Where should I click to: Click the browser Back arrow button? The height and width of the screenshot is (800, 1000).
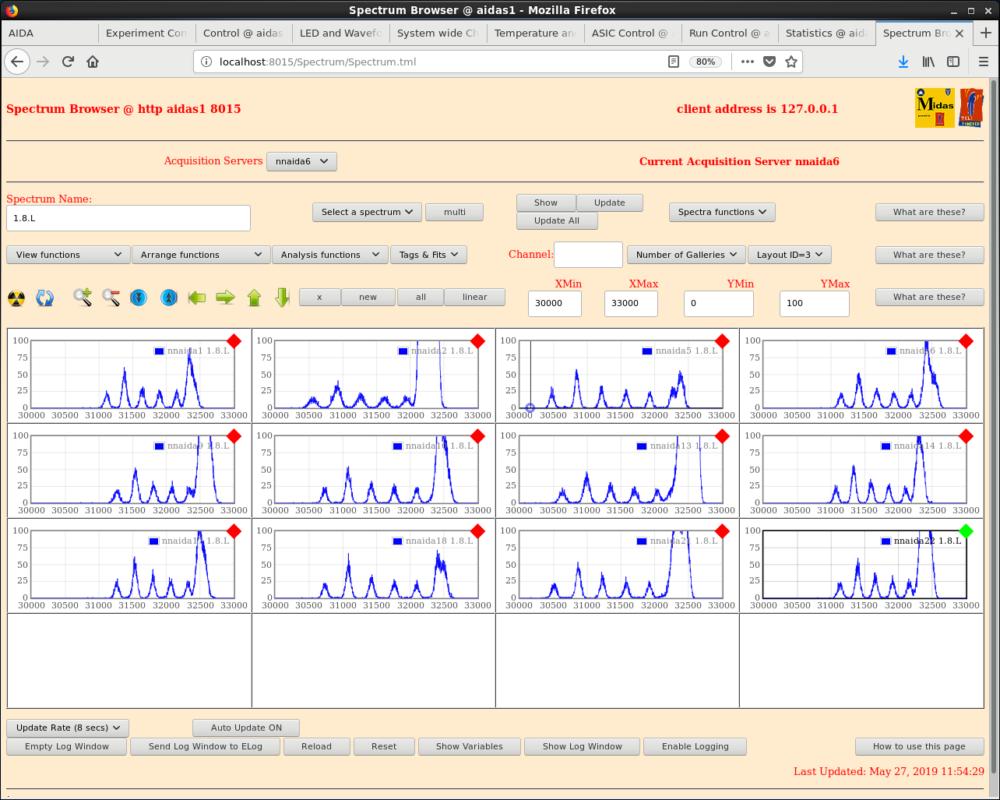17,62
